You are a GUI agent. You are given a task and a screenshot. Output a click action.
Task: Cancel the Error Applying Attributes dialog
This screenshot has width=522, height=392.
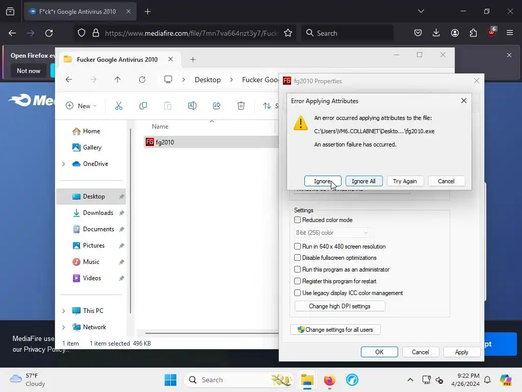tap(446, 181)
